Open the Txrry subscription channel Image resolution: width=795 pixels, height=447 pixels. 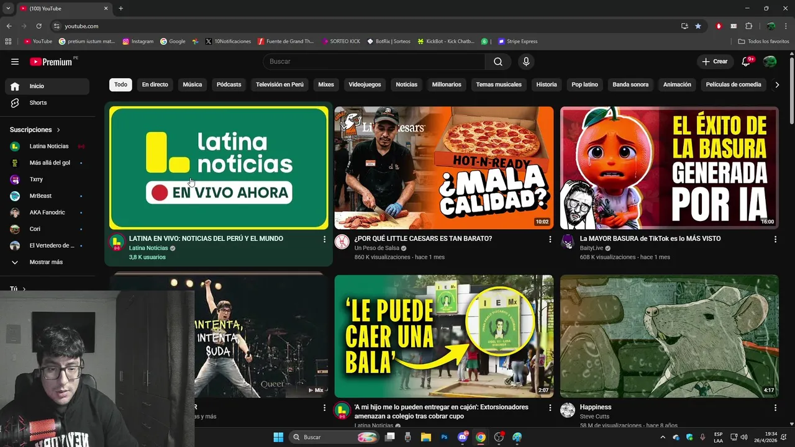click(47, 179)
